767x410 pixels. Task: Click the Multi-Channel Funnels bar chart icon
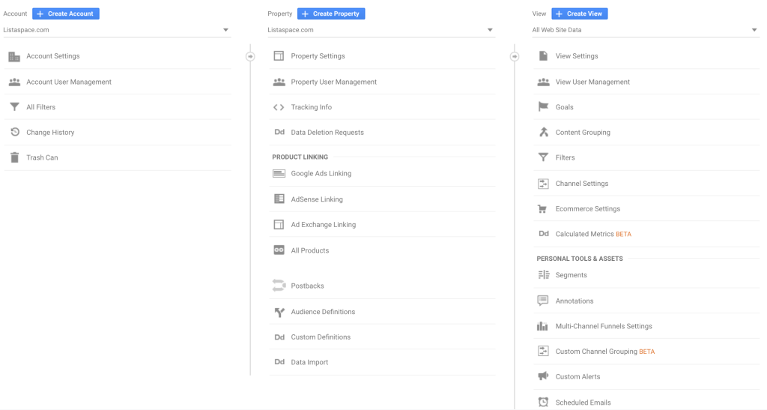coord(543,326)
